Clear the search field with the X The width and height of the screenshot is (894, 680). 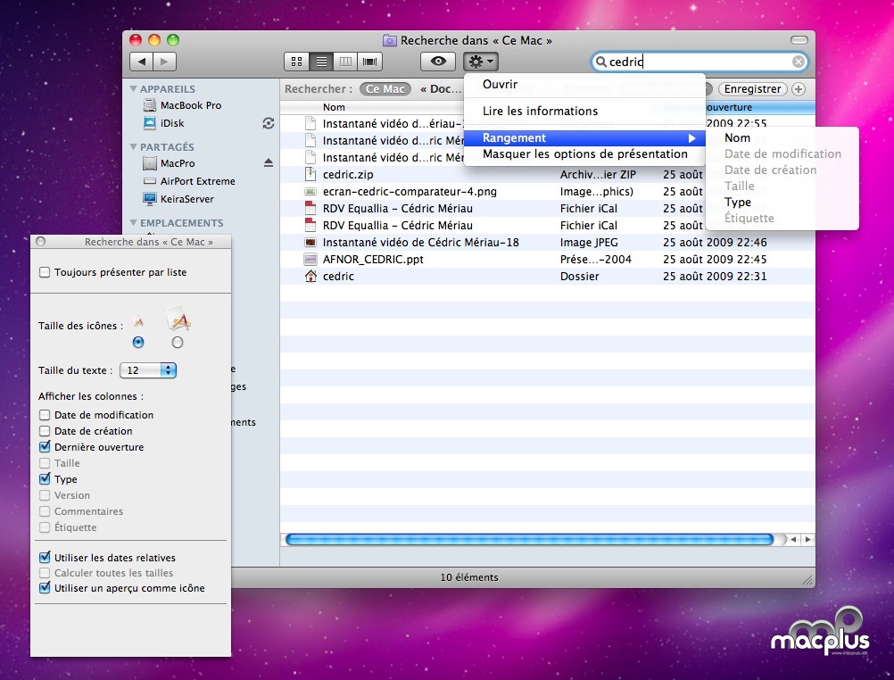coord(799,62)
